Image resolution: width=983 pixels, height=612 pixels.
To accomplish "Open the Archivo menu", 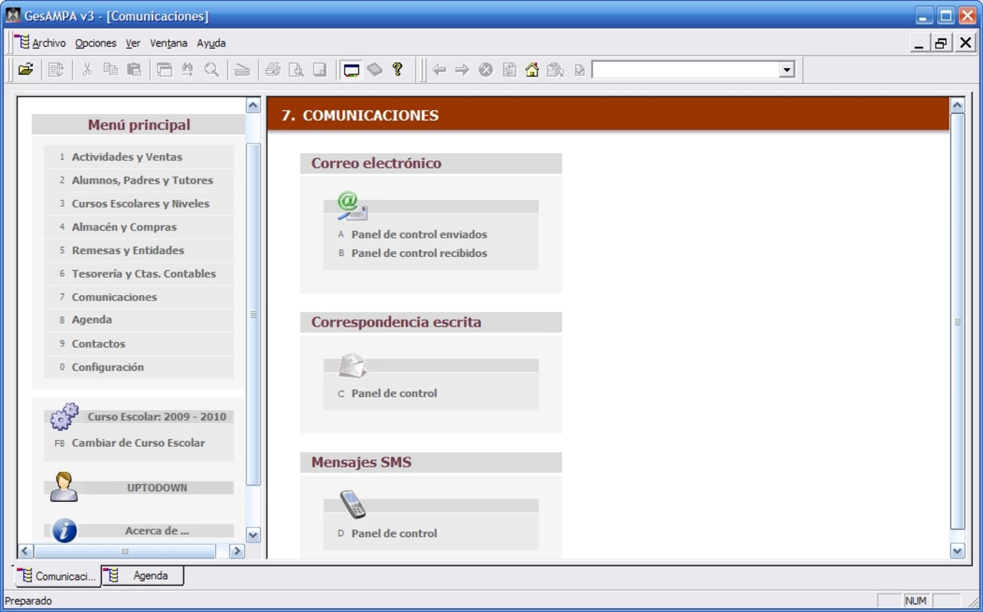I will click(49, 43).
